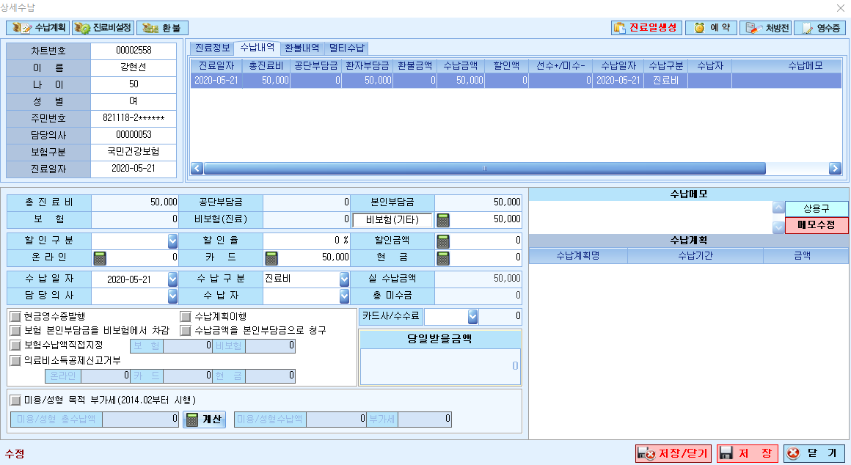Switch to the 환불내역 tab

point(302,48)
